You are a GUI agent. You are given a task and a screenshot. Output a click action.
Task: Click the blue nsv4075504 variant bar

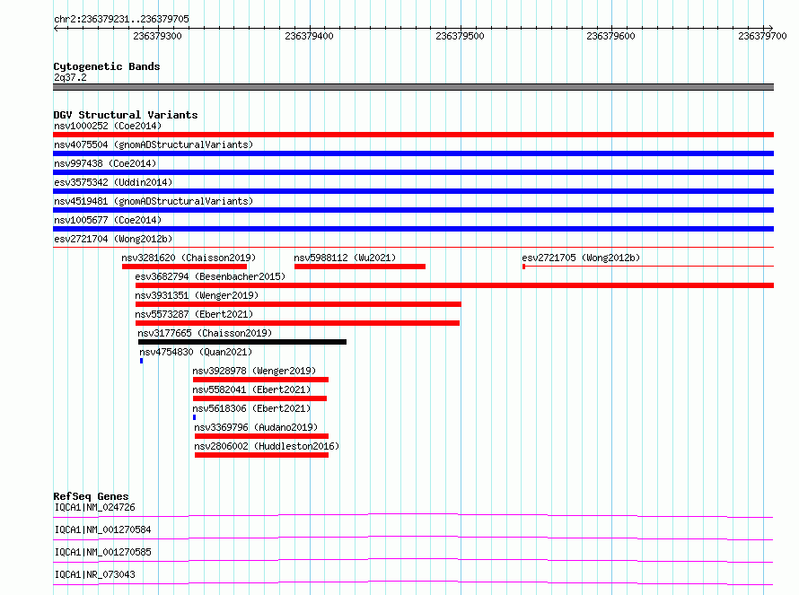point(413,153)
